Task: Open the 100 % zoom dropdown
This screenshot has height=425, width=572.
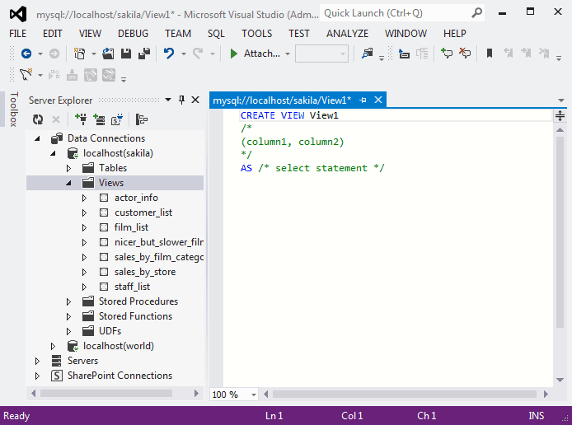Action: click(254, 395)
